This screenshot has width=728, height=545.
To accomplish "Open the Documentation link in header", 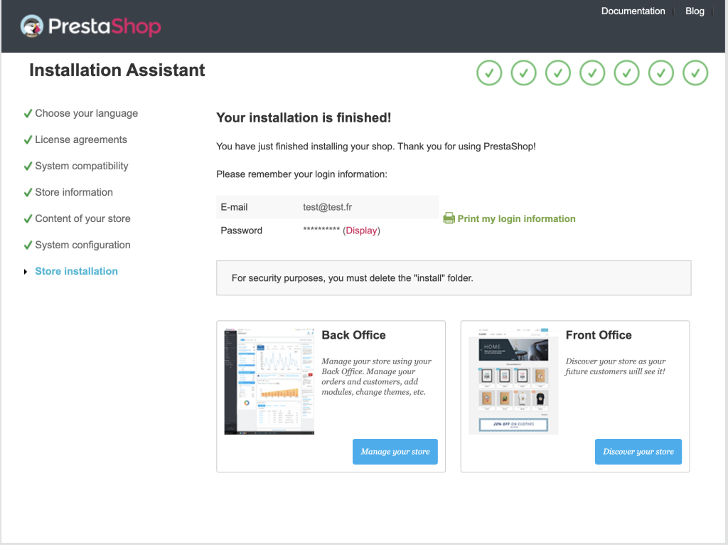I will pos(633,11).
